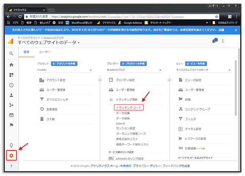The height and width of the screenshot is (176, 245).
Task: Click アカウントを作成 button
Action: coord(64,64)
